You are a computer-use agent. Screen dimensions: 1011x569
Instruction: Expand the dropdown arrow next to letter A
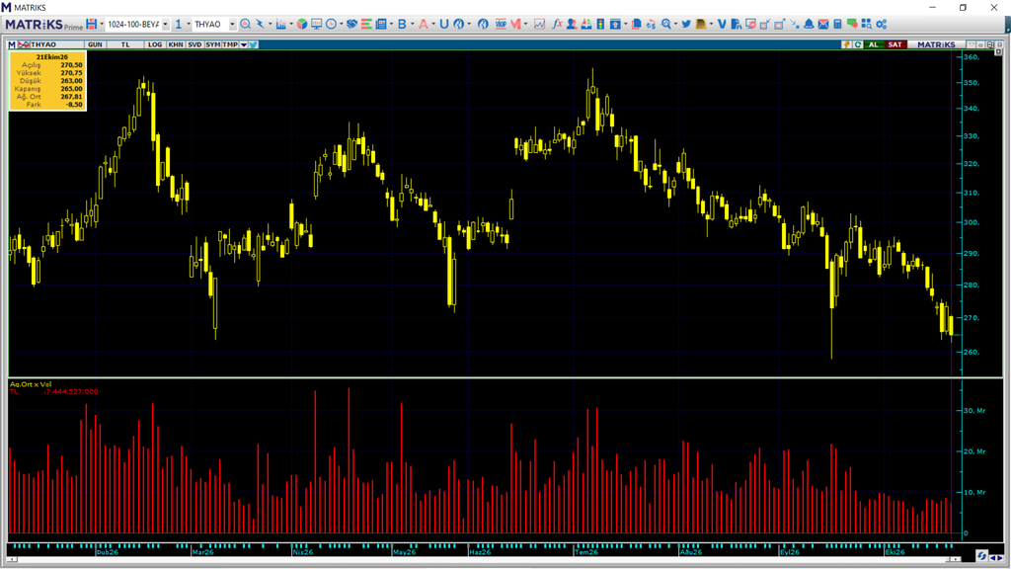coord(432,25)
